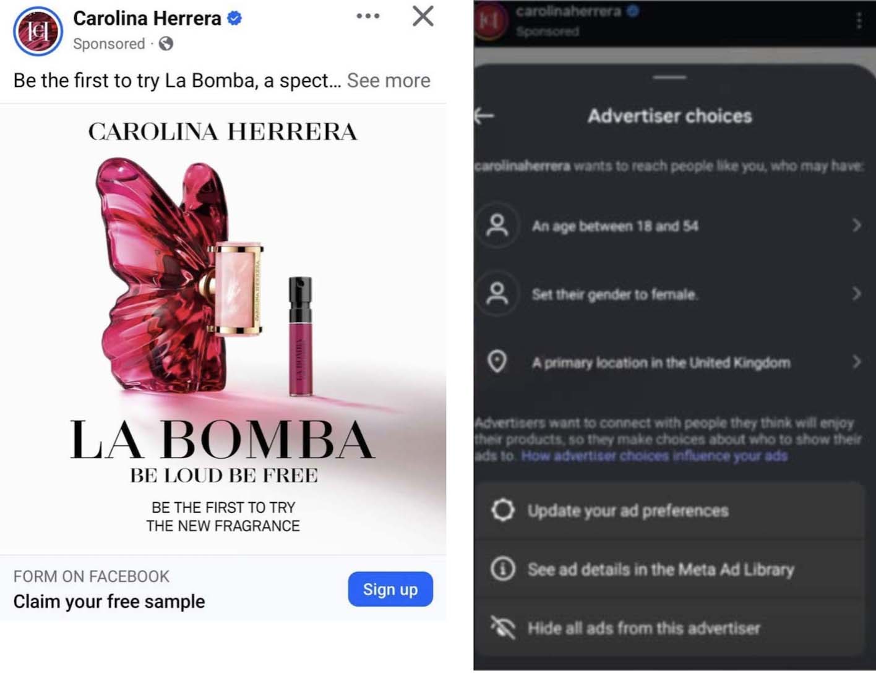Open 'How advertiser choices influence your ads' link
This screenshot has width=876, height=674.
pyautogui.click(x=654, y=456)
